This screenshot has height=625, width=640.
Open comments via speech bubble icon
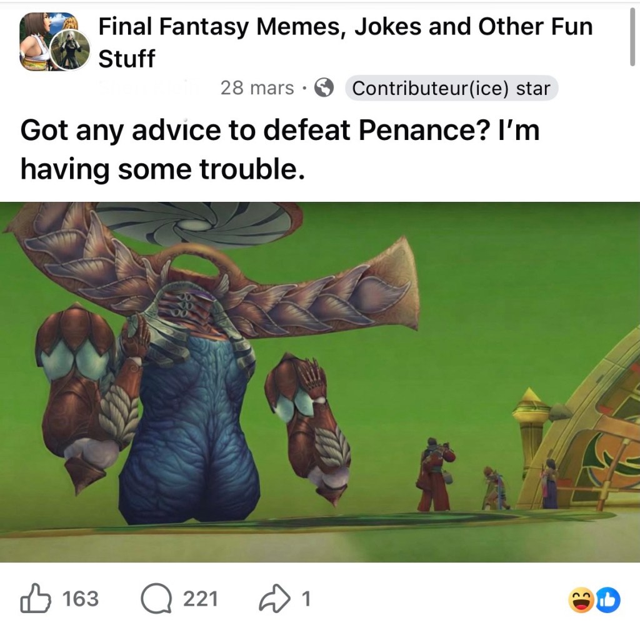[156, 599]
